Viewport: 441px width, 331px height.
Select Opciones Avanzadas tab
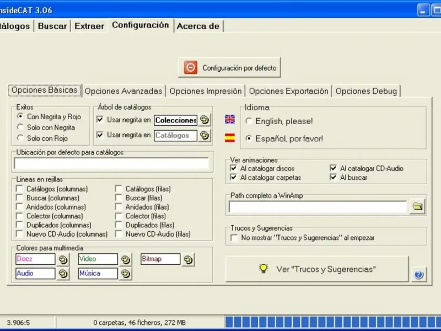click(123, 91)
